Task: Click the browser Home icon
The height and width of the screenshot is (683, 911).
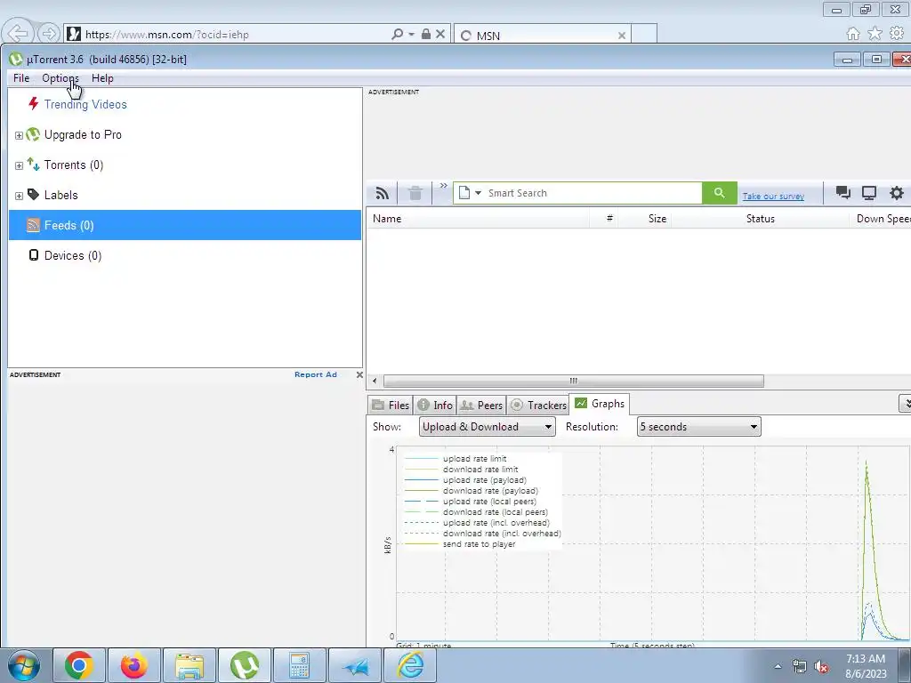Action: pos(853,34)
